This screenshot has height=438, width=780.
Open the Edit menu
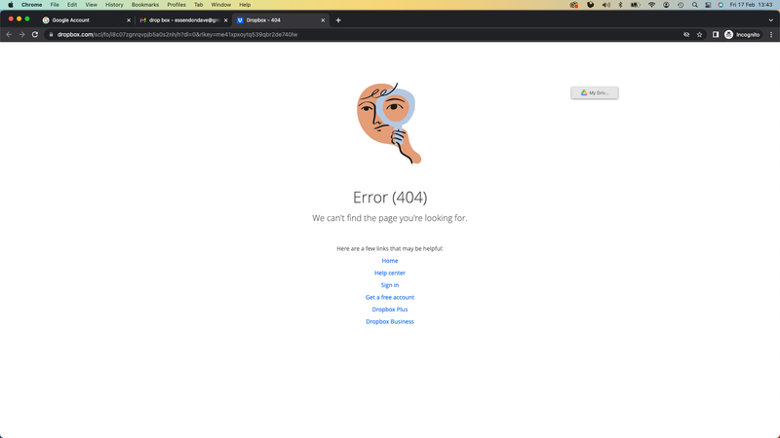tap(72, 5)
